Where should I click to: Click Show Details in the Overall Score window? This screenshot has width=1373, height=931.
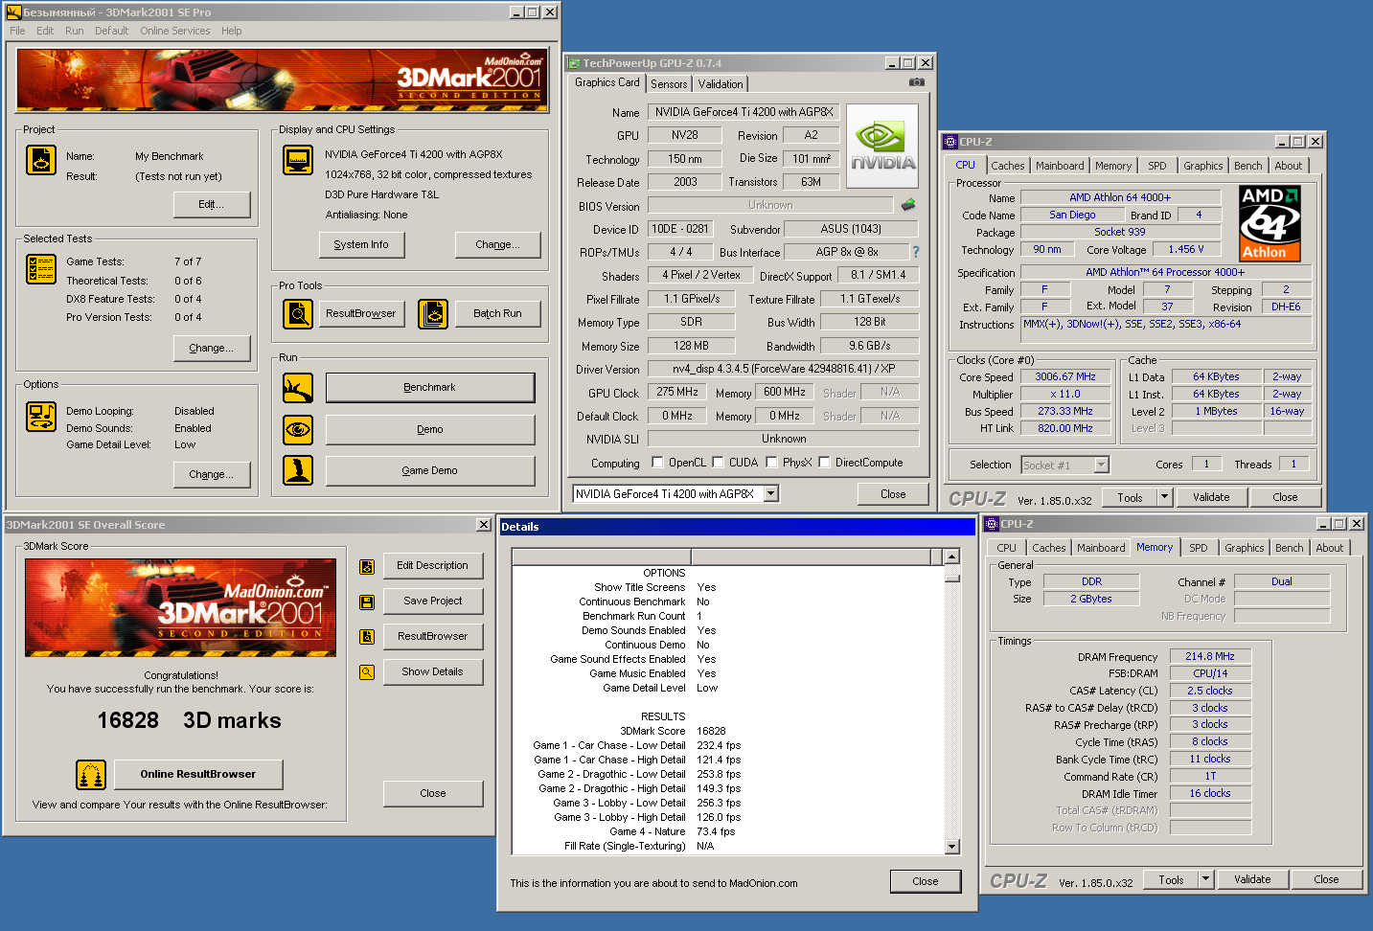click(x=433, y=672)
